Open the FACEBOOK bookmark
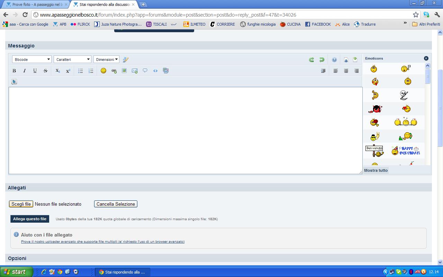The width and height of the screenshot is (443, 277). coord(318,24)
